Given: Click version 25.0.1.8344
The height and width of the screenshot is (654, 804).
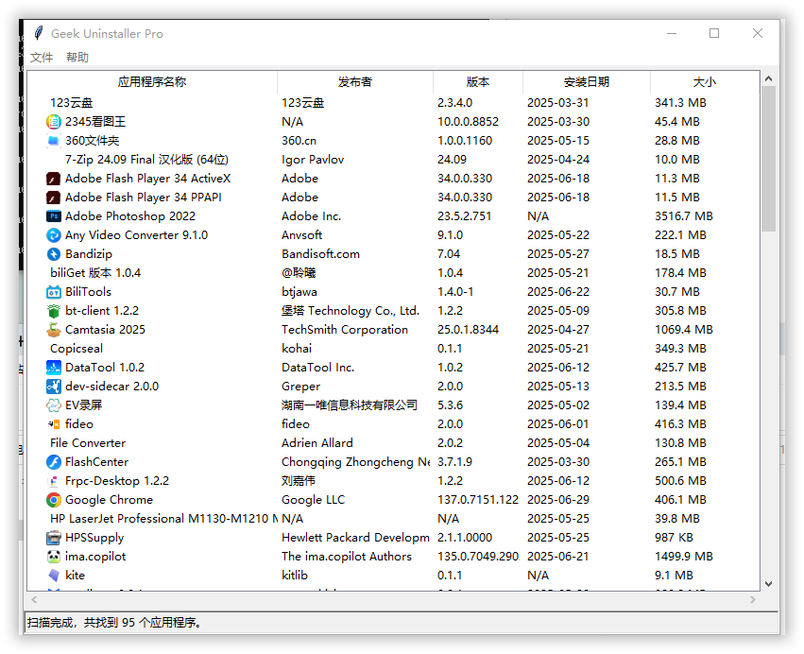Looking at the screenshot, I should coord(469,330).
